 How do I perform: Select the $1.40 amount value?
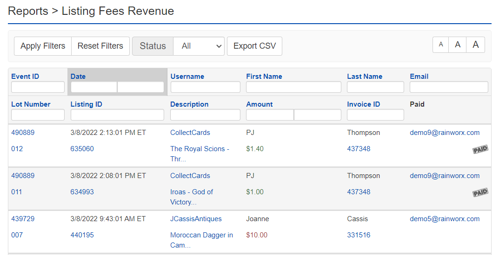[x=255, y=149]
